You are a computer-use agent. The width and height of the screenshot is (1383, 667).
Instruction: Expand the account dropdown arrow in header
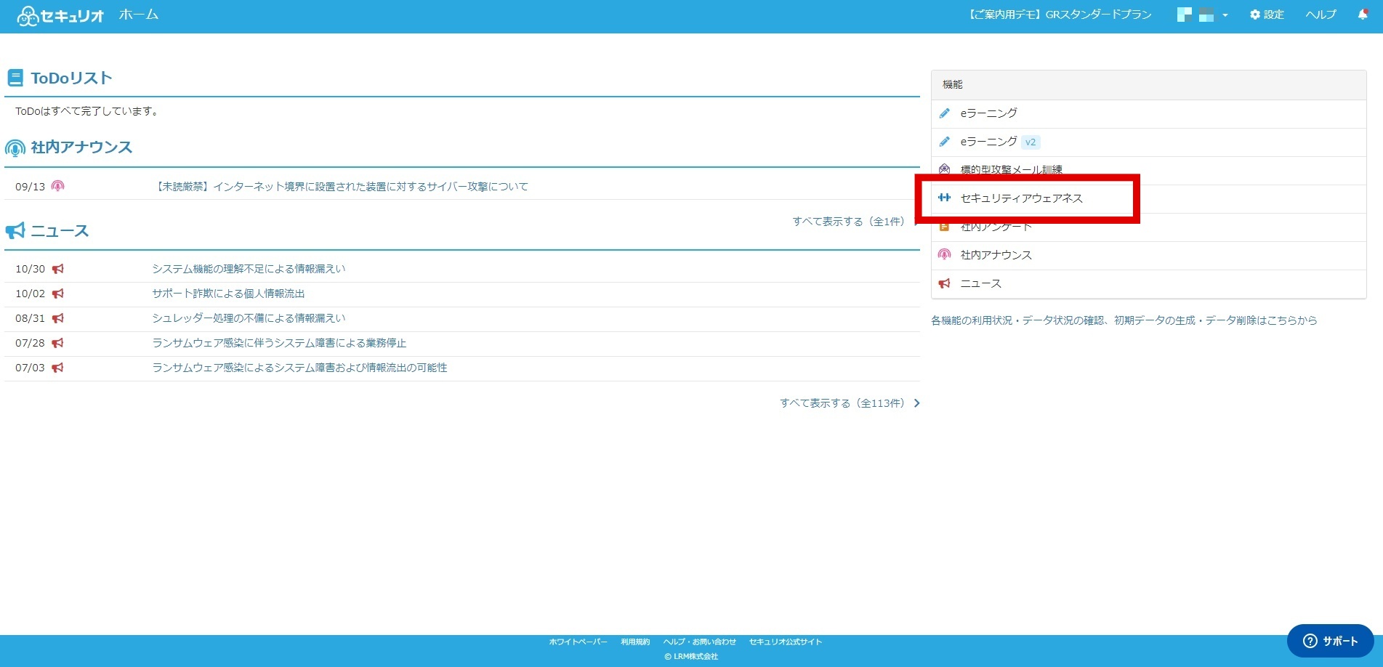[1225, 15]
